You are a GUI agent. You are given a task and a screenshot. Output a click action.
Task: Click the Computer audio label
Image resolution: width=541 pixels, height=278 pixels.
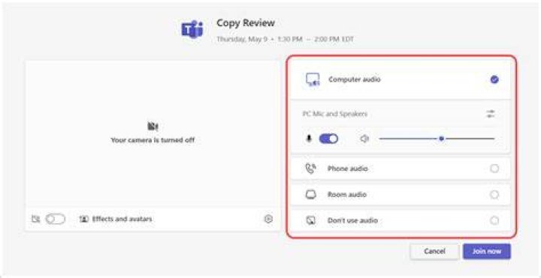355,79
